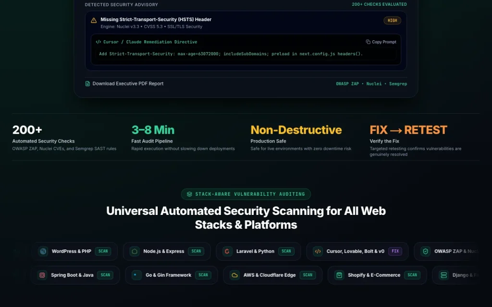Click the 'Engine: Nuclei v3.3' metadata line
This screenshot has width=492, height=307.
pyautogui.click(x=151, y=27)
